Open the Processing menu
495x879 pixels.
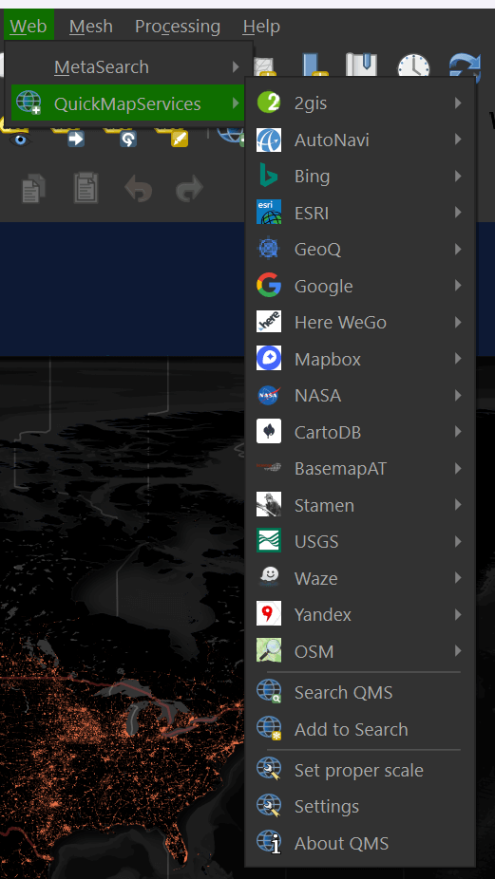[178, 26]
